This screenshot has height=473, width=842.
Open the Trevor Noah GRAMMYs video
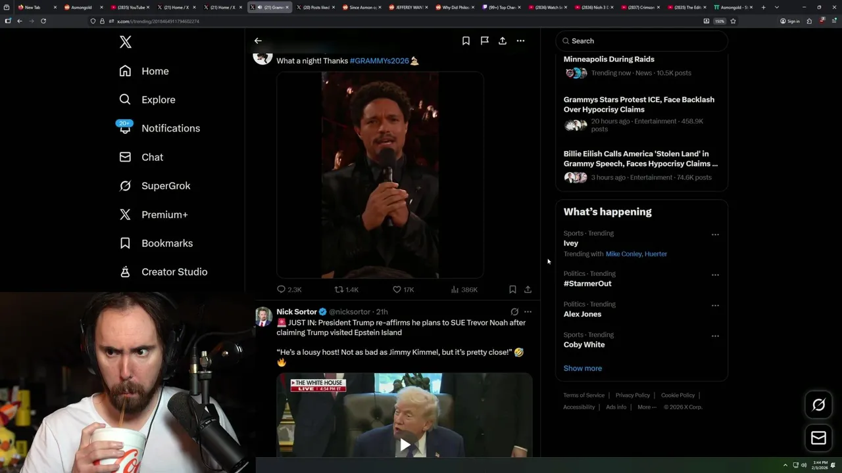pyautogui.click(x=380, y=175)
